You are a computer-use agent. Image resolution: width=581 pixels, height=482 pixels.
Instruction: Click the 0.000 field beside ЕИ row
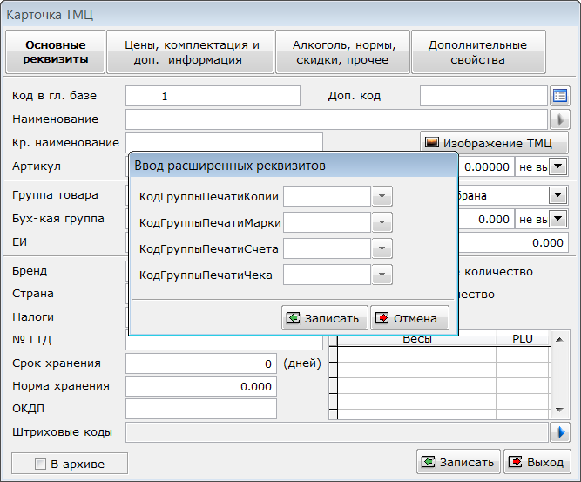point(514,242)
